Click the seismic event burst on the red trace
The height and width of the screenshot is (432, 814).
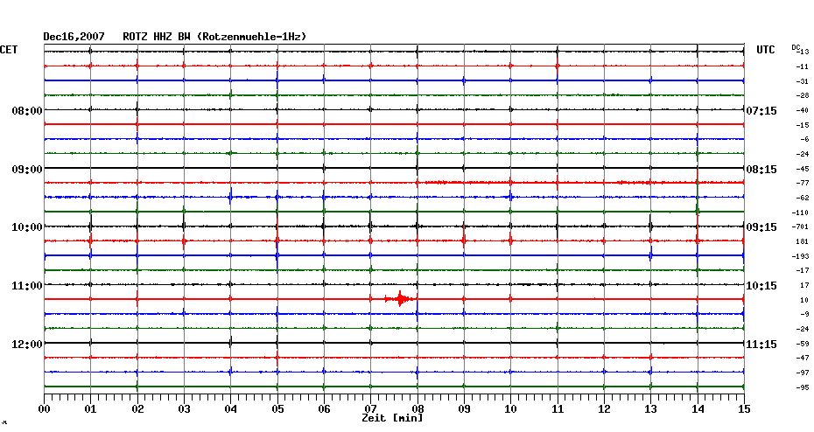400,299
